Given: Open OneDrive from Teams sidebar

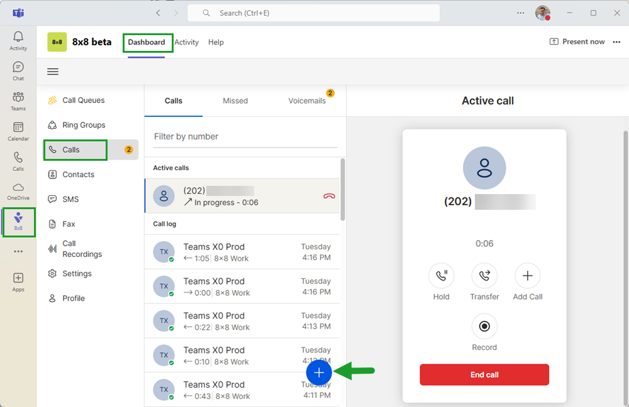Looking at the screenshot, I should (x=18, y=191).
